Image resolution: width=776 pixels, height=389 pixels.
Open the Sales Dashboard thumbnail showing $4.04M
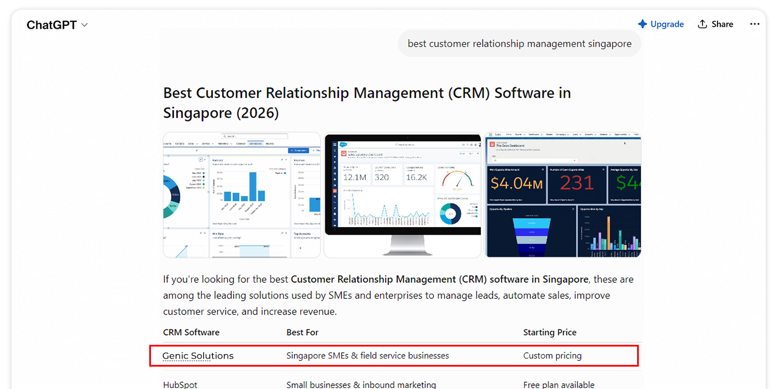(x=563, y=195)
